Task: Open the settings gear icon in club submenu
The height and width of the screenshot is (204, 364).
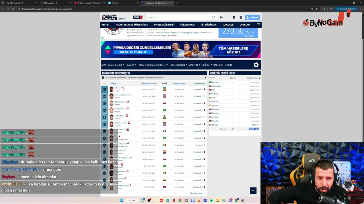Action: coord(256,65)
